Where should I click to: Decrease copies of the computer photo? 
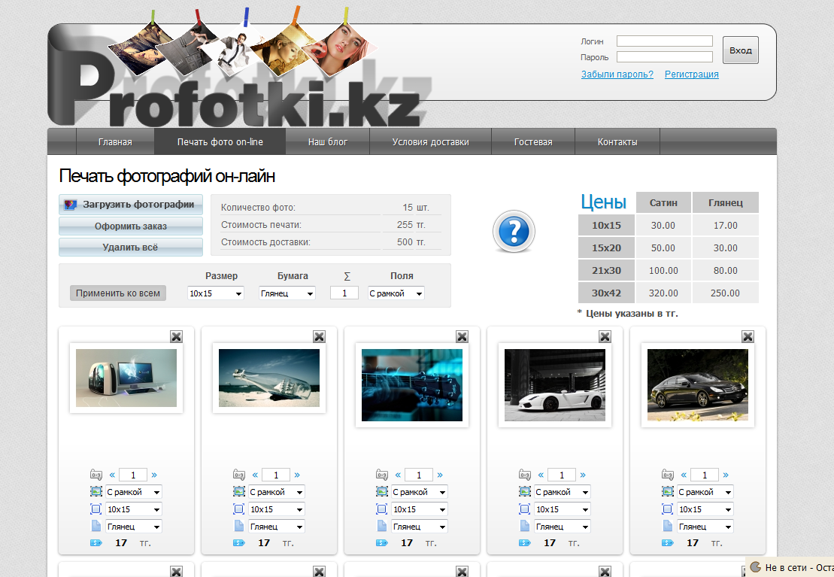click(x=112, y=475)
